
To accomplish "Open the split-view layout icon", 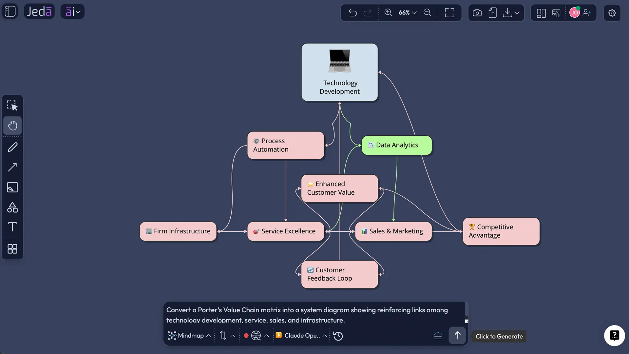I will coord(541,13).
